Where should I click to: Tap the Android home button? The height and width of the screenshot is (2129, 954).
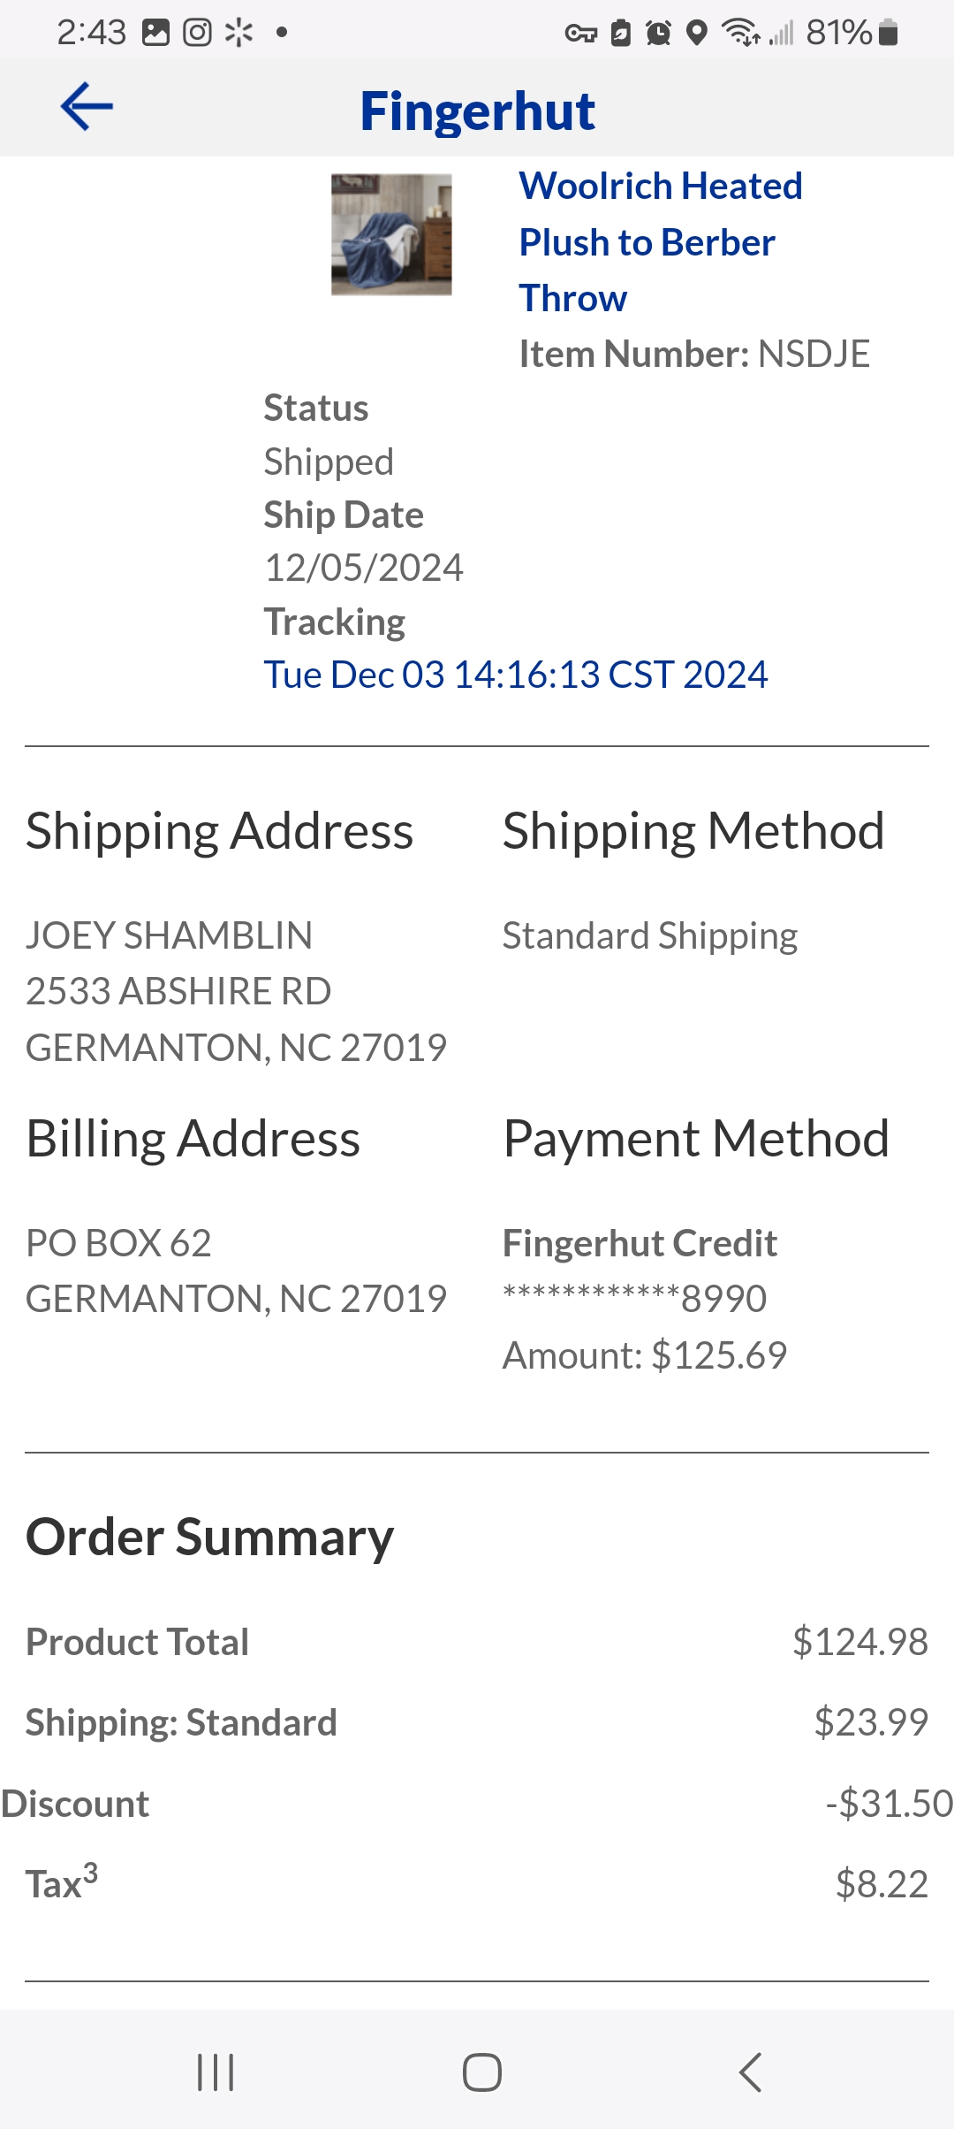482,2072
